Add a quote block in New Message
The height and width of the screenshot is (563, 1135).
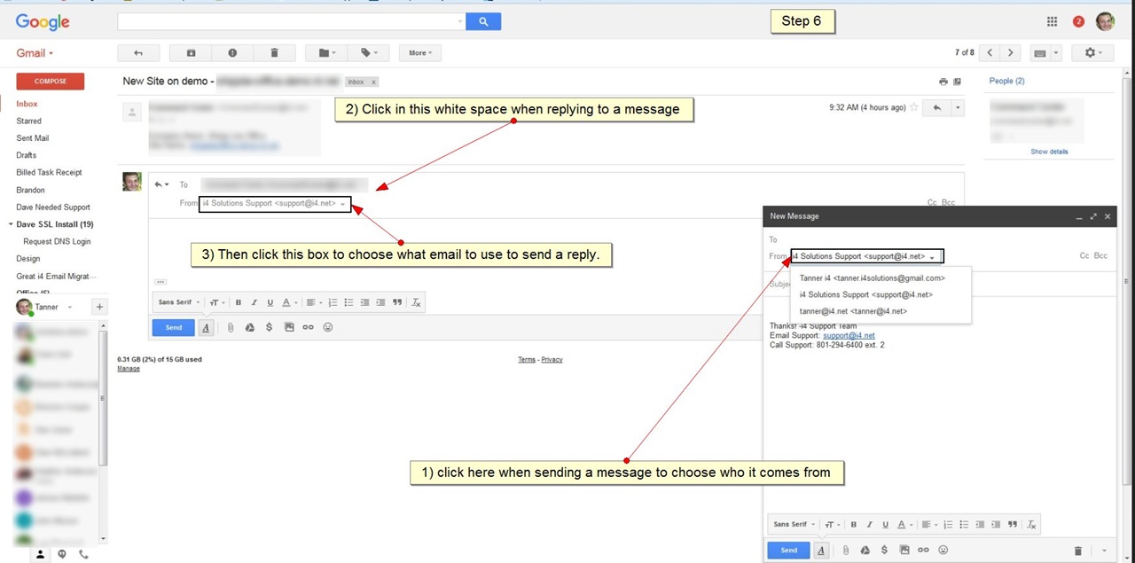pos(1012,525)
